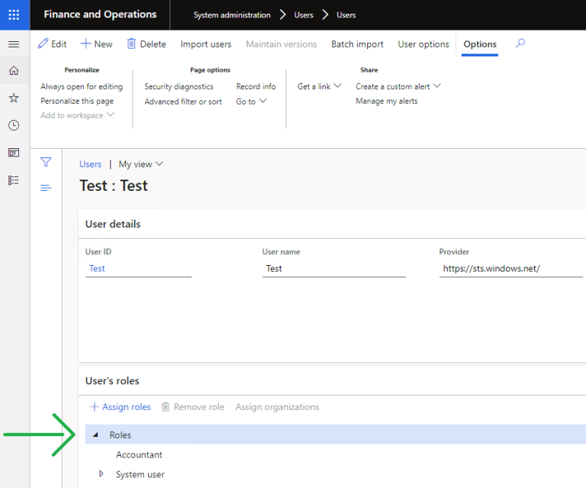Screen dimensions: 586x488
Task: Select the System user role
Action: [x=140, y=474]
